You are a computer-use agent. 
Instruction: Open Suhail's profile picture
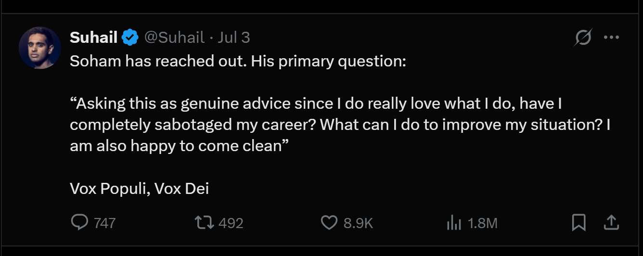(39, 48)
